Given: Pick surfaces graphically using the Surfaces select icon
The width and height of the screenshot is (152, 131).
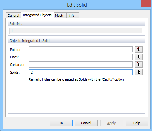Looking at the screenshot, I should click(139, 65).
